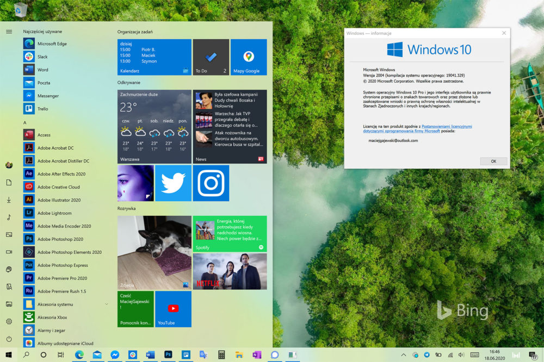Open the purple face artwork tile
Screen dimensions: 544x362
pyautogui.click(x=135, y=183)
